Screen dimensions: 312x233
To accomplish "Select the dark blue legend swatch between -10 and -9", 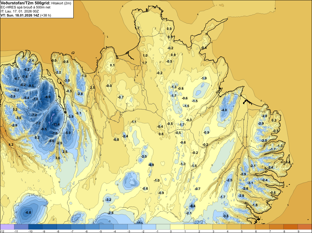I will (x=36, y=227).
